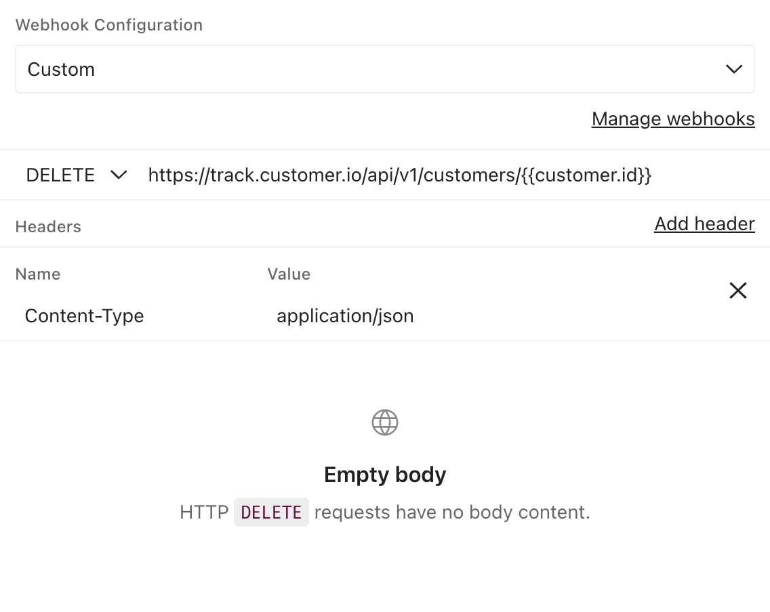Screen dimensions: 770x612
Task: Click the Name column label
Action: [x=38, y=274]
